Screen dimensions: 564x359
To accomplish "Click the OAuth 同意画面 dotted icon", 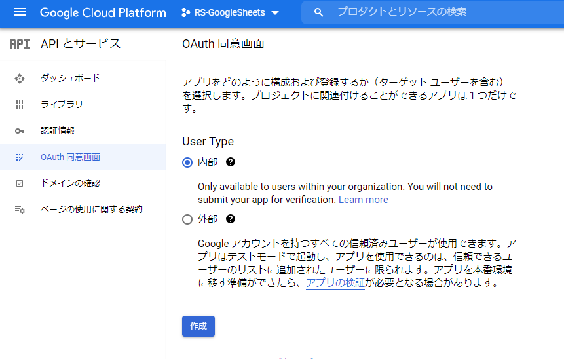I will tap(20, 157).
